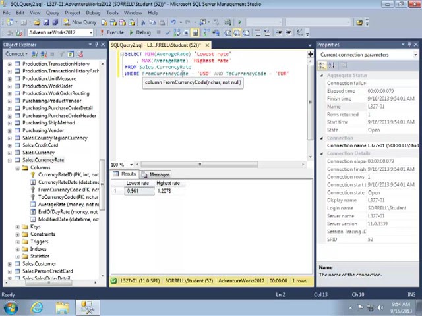Screen dimensions: 422x316
Task: Click the Parse checkmark icon
Action: tap(167, 33)
